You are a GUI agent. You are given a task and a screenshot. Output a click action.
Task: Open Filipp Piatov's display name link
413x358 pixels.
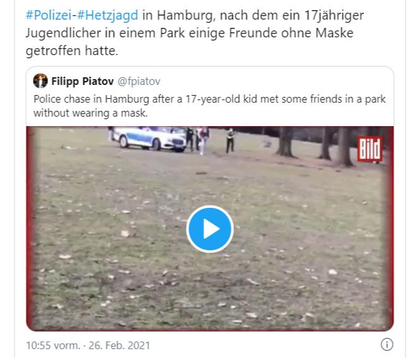click(x=82, y=81)
